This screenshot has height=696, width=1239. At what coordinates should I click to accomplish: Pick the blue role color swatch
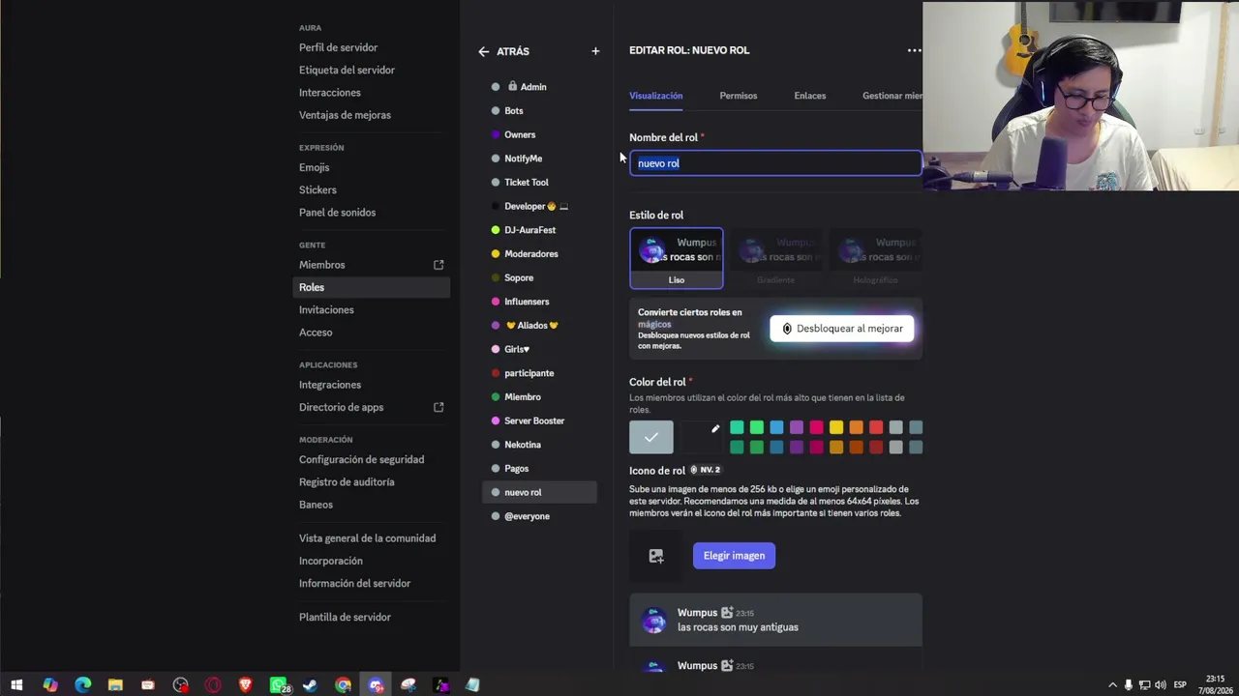(x=776, y=427)
